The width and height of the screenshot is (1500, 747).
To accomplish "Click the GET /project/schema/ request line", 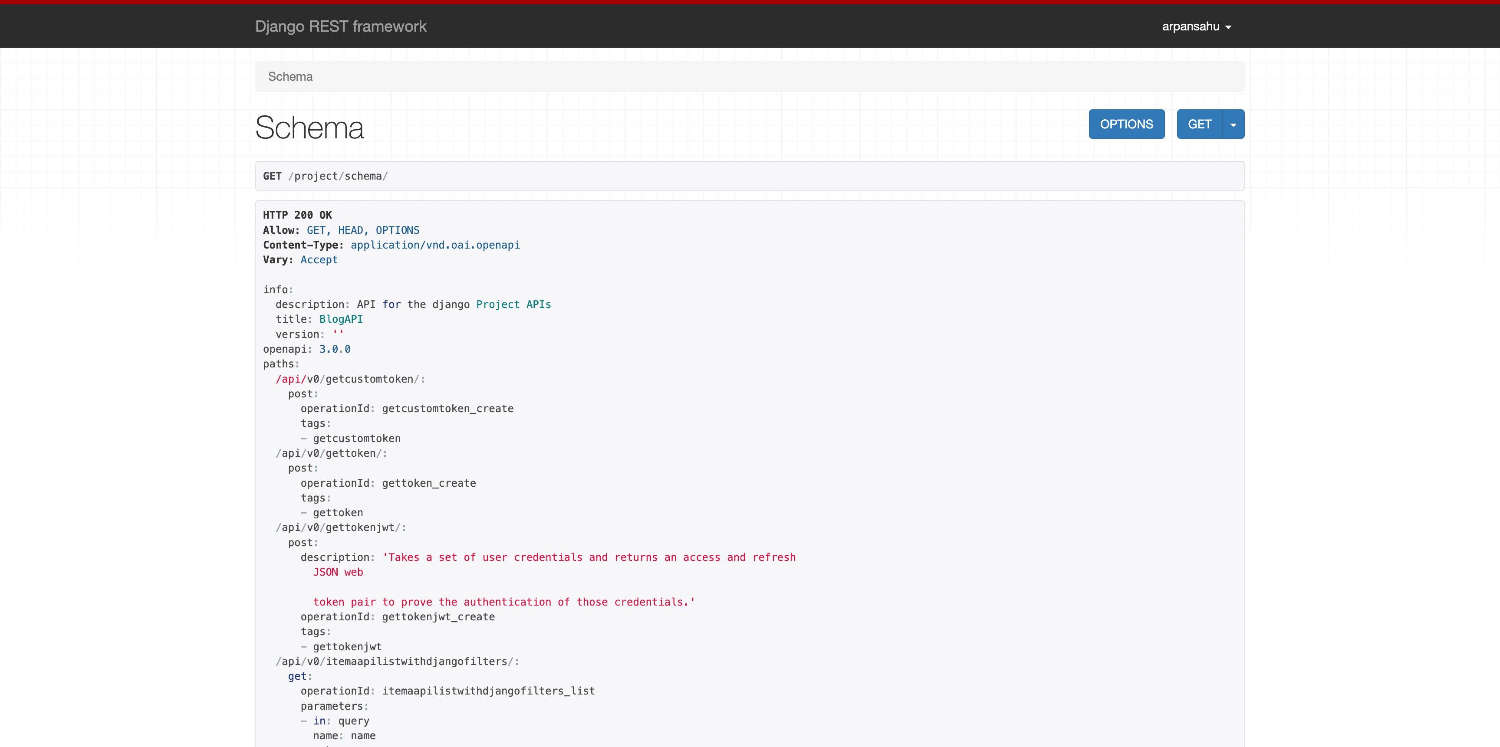I will (x=325, y=176).
